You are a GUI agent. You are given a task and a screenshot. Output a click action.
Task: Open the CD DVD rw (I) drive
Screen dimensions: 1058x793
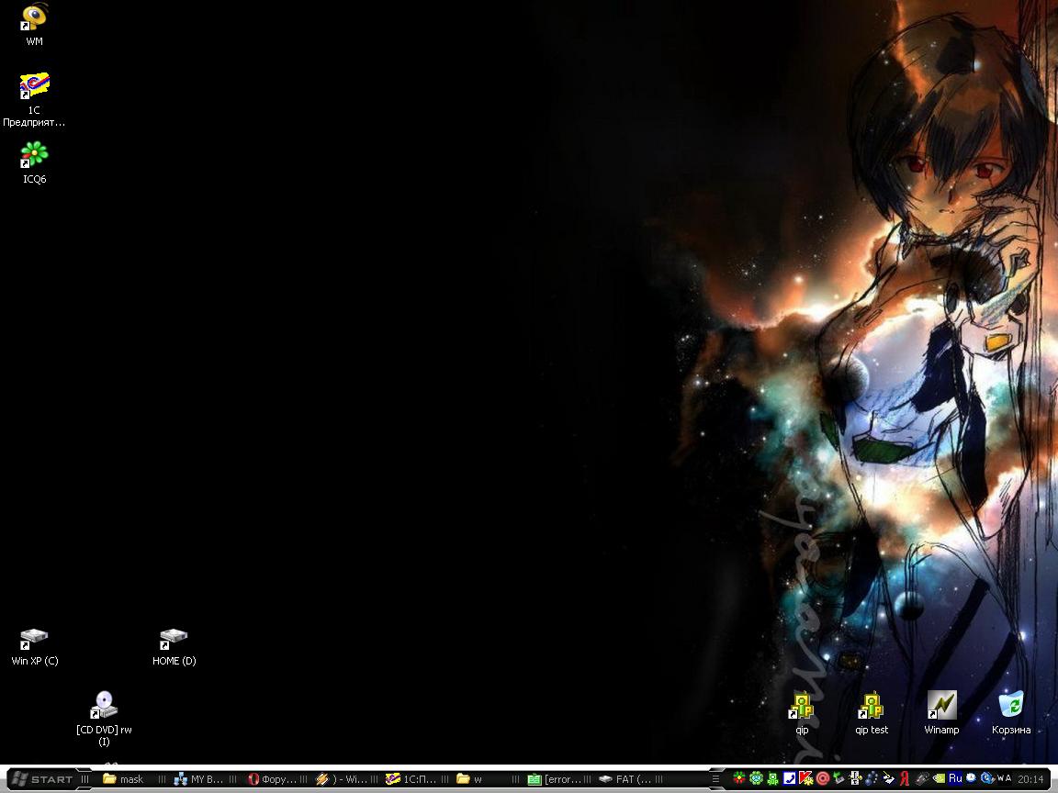pyautogui.click(x=104, y=706)
